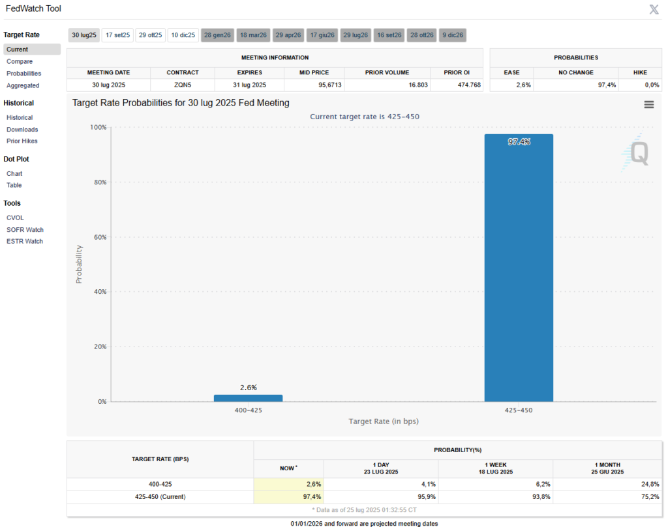This screenshot has width=668, height=527.
Task: Click the 2.6% label above the bar
Action: [x=249, y=388]
